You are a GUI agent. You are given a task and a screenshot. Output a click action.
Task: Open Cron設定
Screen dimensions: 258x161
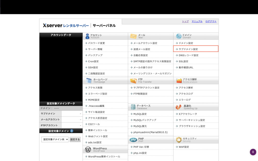pos(93,61)
